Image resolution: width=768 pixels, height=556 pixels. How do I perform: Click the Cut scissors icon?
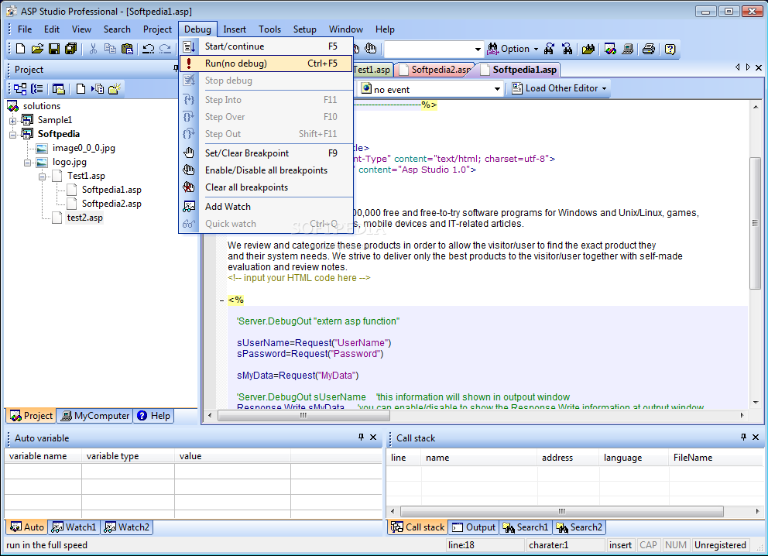93,49
